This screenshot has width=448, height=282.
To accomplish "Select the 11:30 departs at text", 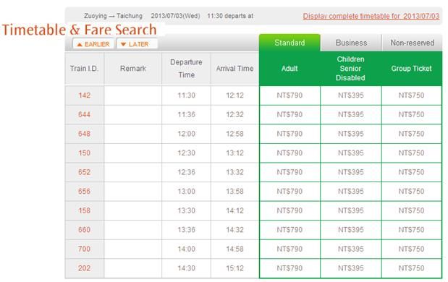I will click(230, 16).
